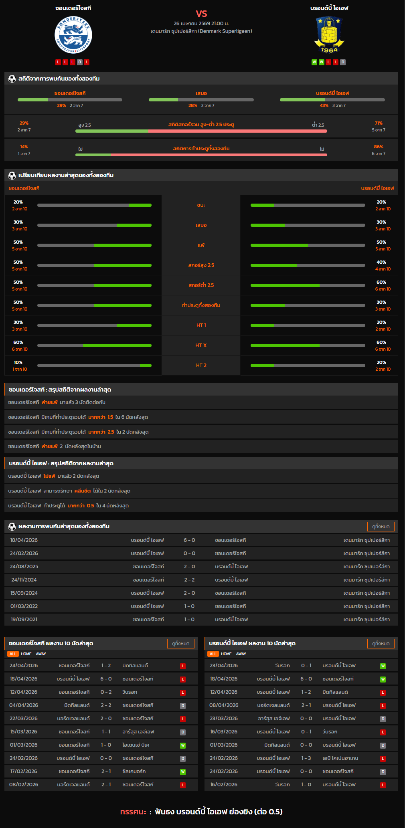The width and height of the screenshot is (405, 828).
Task: Select ALL tab in Brøndby last 10 matches
Action: point(213,654)
